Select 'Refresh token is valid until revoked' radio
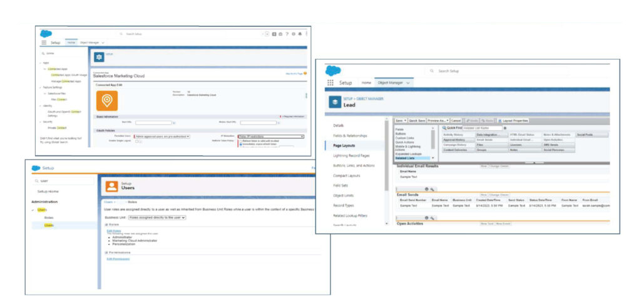The image size is (641, 308). 240,141
